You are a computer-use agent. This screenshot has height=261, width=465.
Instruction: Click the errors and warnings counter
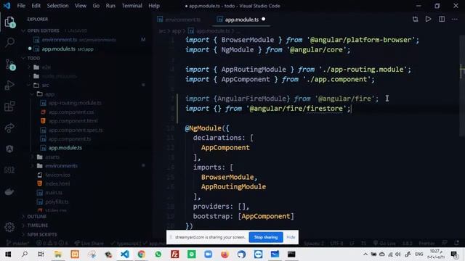[52, 244]
